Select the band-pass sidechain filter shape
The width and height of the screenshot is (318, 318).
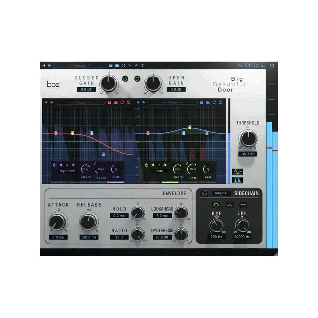(216, 205)
